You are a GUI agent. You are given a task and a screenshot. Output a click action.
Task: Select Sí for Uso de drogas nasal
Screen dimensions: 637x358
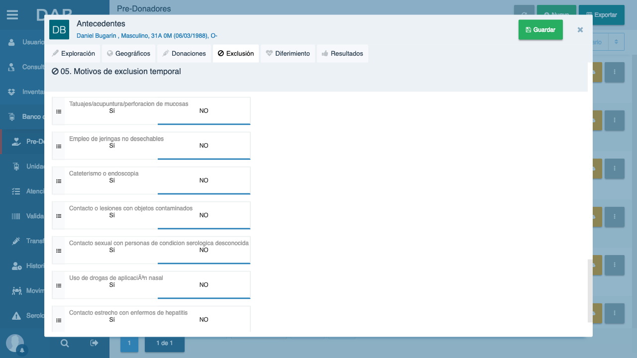(x=112, y=285)
